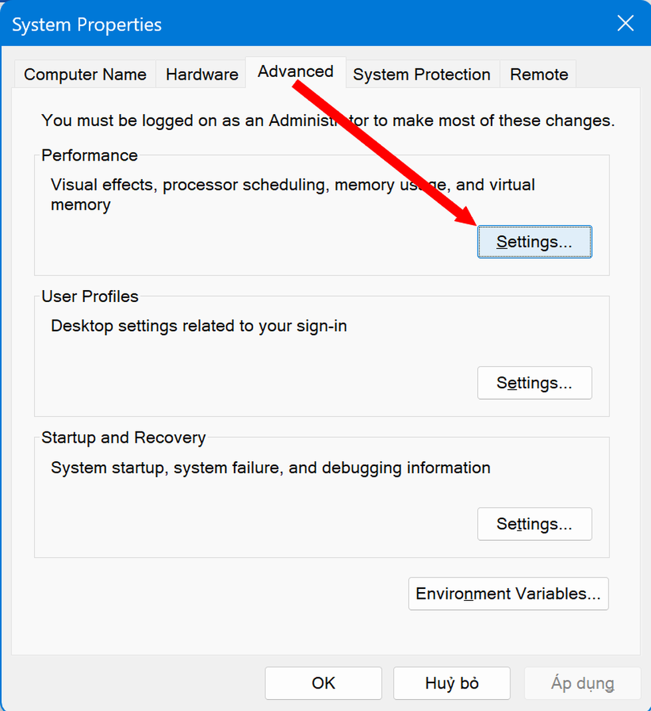
Task: Click the desktop settings sign-in description
Action: coord(199,326)
